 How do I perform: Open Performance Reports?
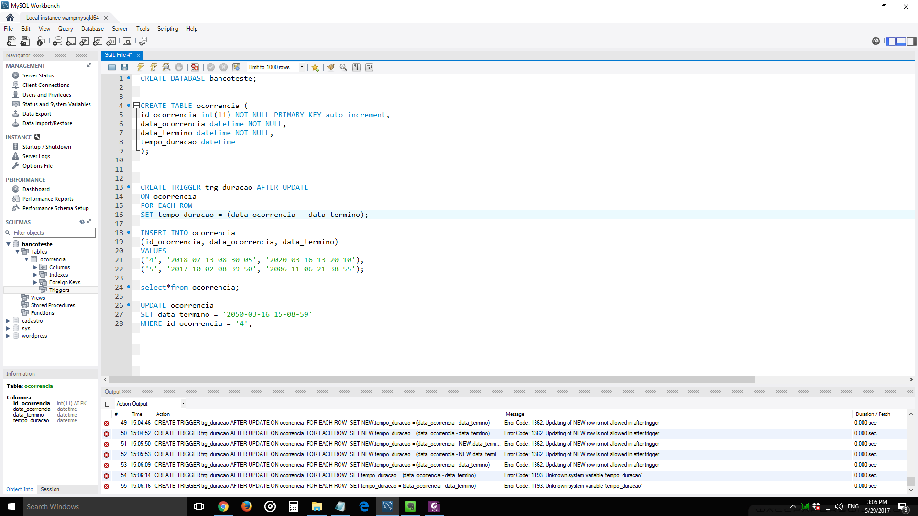tap(48, 199)
